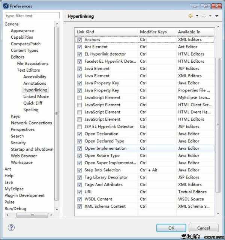Open Quick Diff preferences

click(x=33, y=103)
